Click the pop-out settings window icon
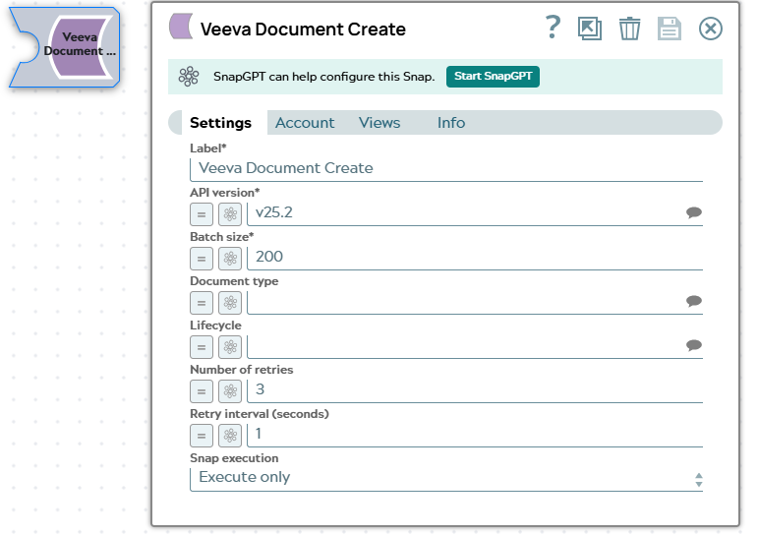Image resolution: width=758 pixels, height=534 pixels. pos(590,29)
